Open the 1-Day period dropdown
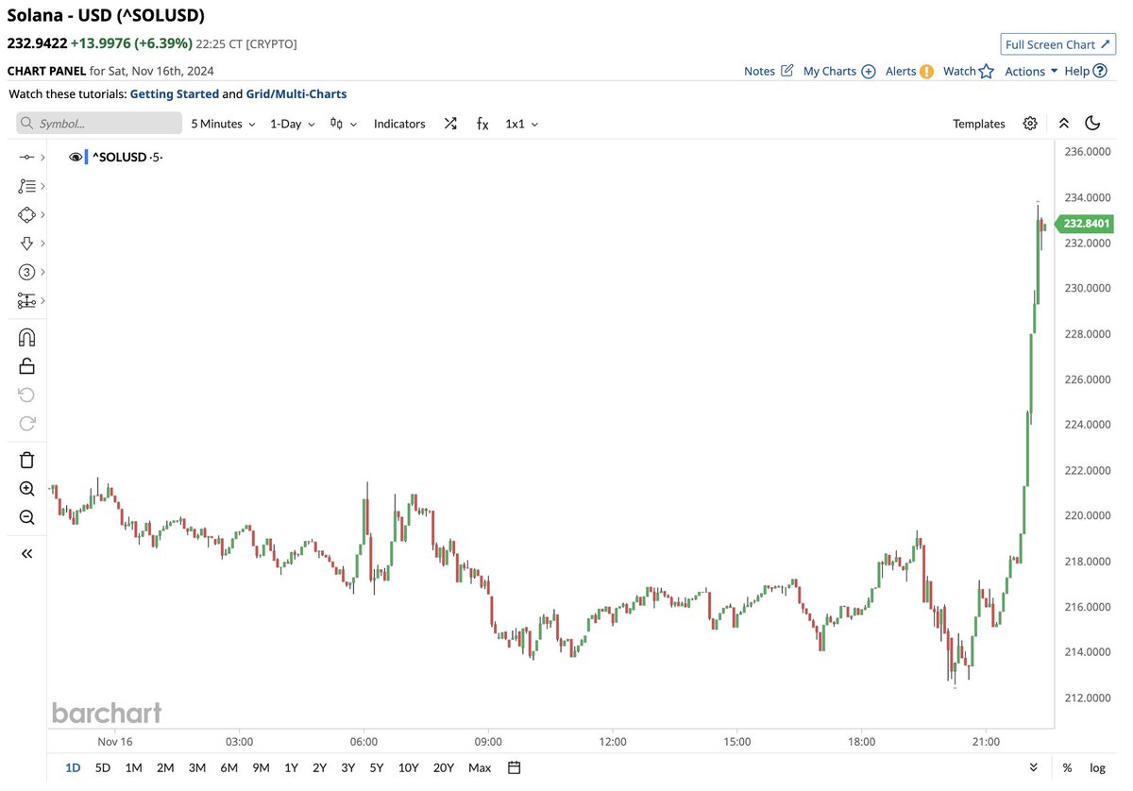Screen dimensions: 1133x791 [292, 124]
